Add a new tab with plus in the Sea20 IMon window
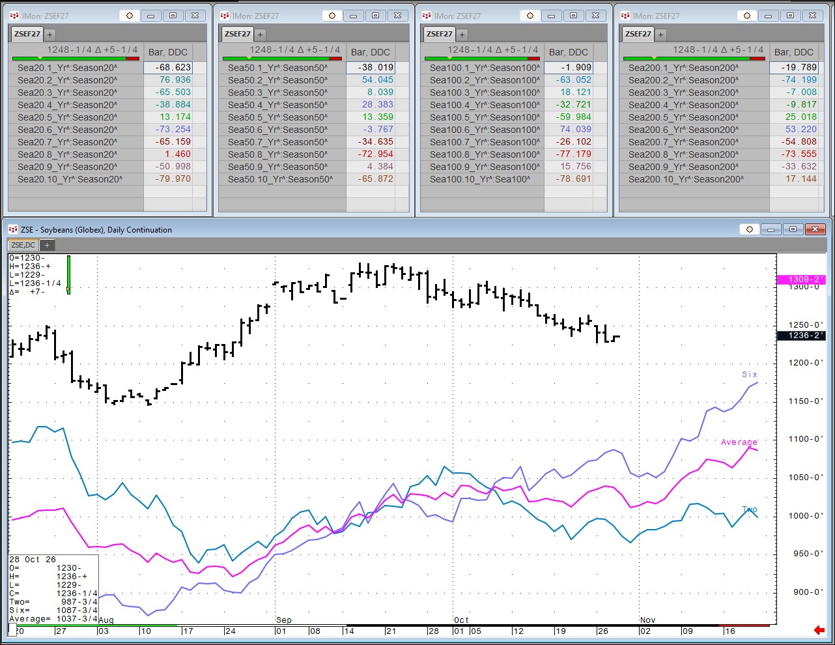This screenshot has width=835, height=645. click(x=50, y=34)
